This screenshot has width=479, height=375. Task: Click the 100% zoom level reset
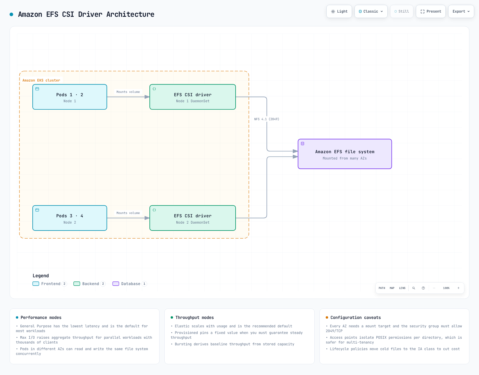pyautogui.click(x=446, y=288)
